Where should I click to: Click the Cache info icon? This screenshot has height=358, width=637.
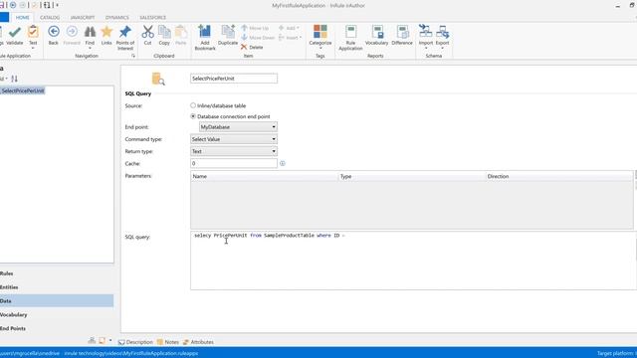click(x=283, y=163)
